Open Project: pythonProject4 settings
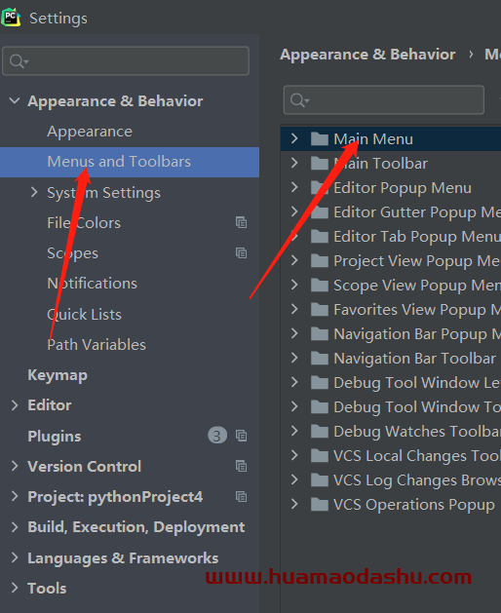The image size is (501, 613). 115,497
